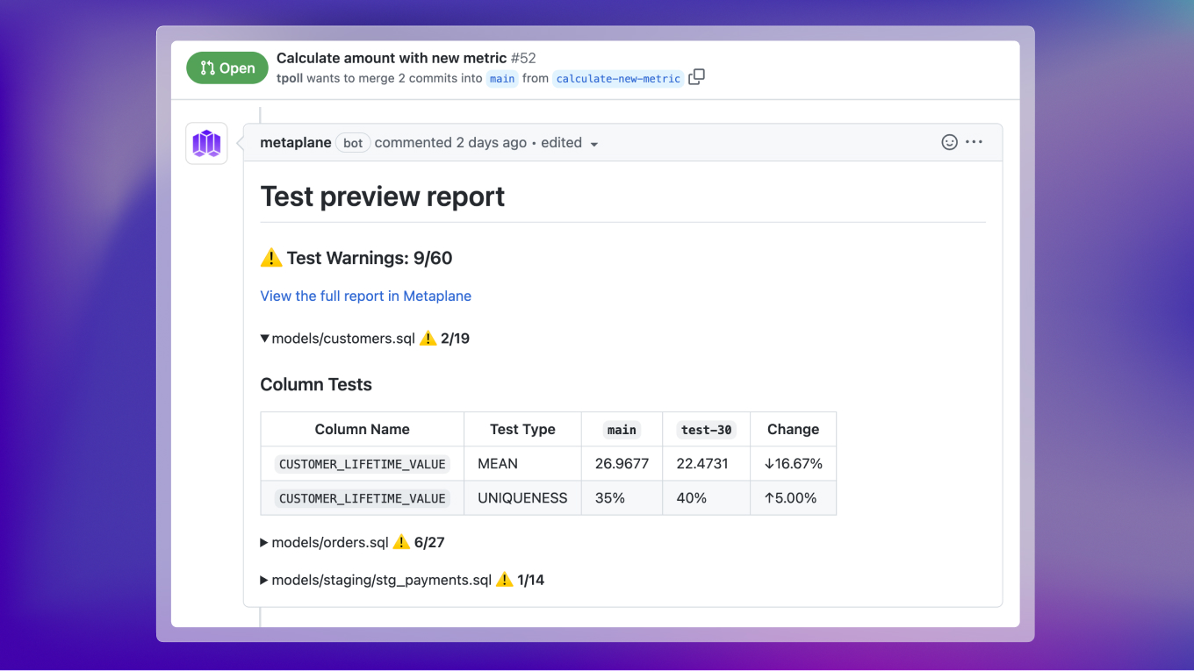Open the comment options kebab menu
The width and height of the screenshot is (1194, 671).
pyautogui.click(x=975, y=141)
